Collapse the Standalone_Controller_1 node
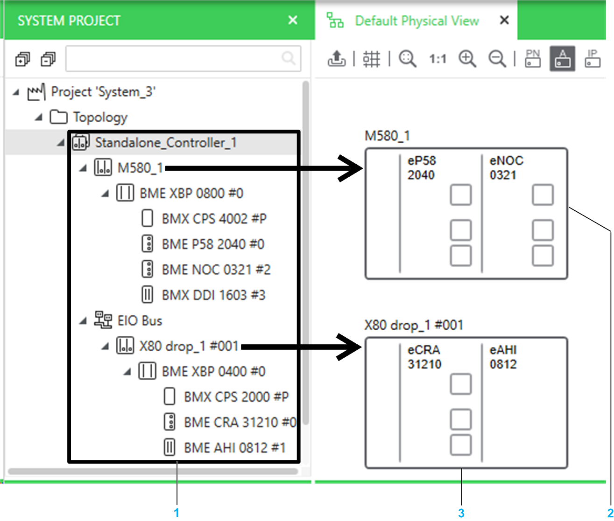The width and height of the screenshot is (614, 521). (x=60, y=143)
